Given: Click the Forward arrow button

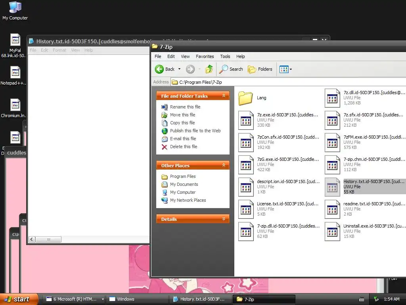Looking at the screenshot, I should pyautogui.click(x=190, y=69).
